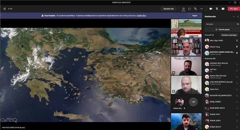Viewport: 240px width, 130px height.
Task: Open the meeting chat icon
Action: (x=189, y=9)
